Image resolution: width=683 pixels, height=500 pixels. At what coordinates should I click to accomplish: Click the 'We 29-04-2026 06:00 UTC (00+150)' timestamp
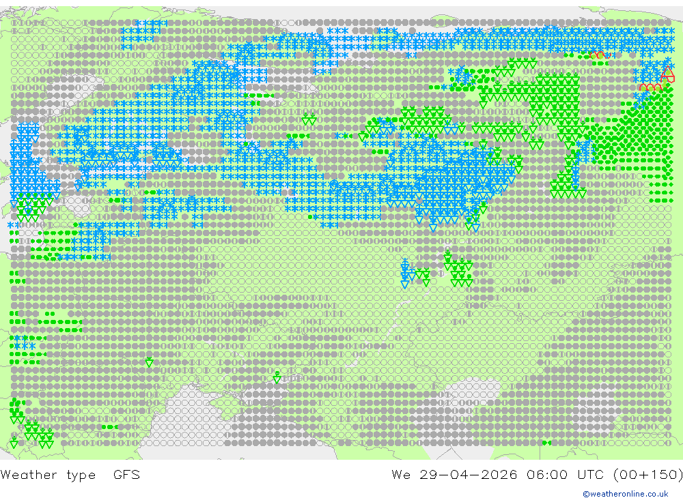[x=537, y=474]
